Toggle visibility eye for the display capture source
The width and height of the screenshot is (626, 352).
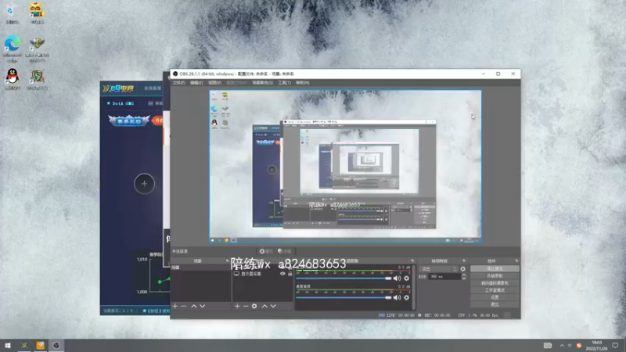tap(282, 274)
